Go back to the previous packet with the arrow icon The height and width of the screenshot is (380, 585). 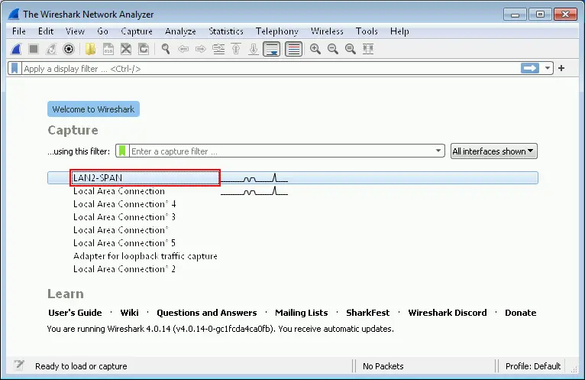pyautogui.click(x=183, y=49)
